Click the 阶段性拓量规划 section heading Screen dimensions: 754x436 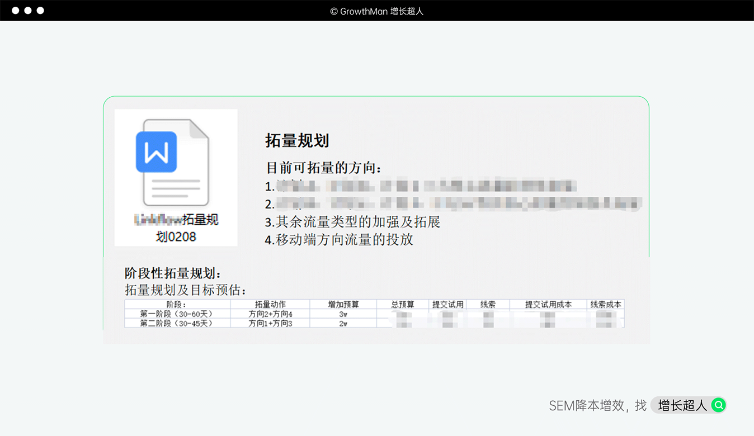click(x=173, y=273)
